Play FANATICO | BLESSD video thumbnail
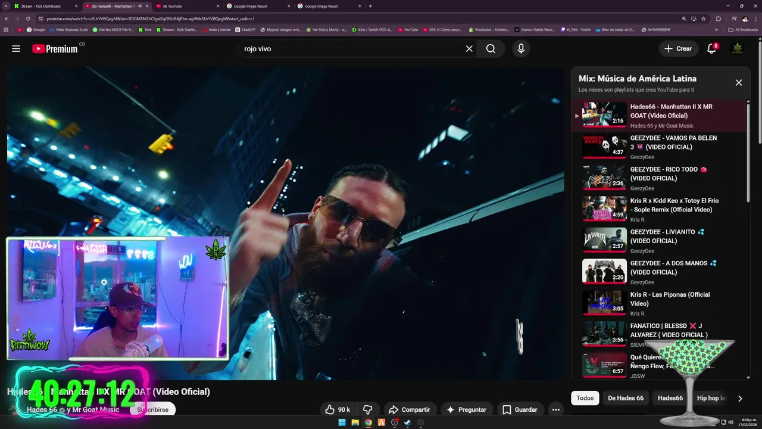Screen dimensions: 762x429 604,334
